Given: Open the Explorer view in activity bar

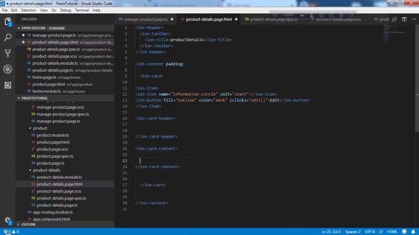Looking at the screenshot, I should [8, 22].
